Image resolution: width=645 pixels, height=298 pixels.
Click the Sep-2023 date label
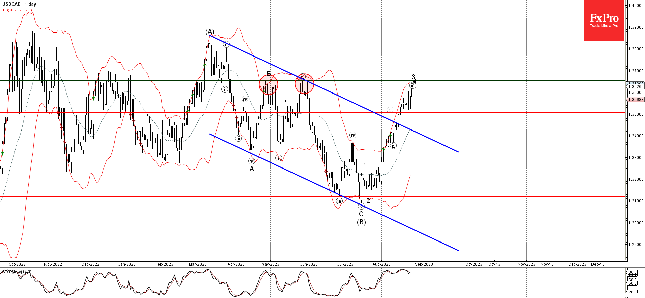424,264
